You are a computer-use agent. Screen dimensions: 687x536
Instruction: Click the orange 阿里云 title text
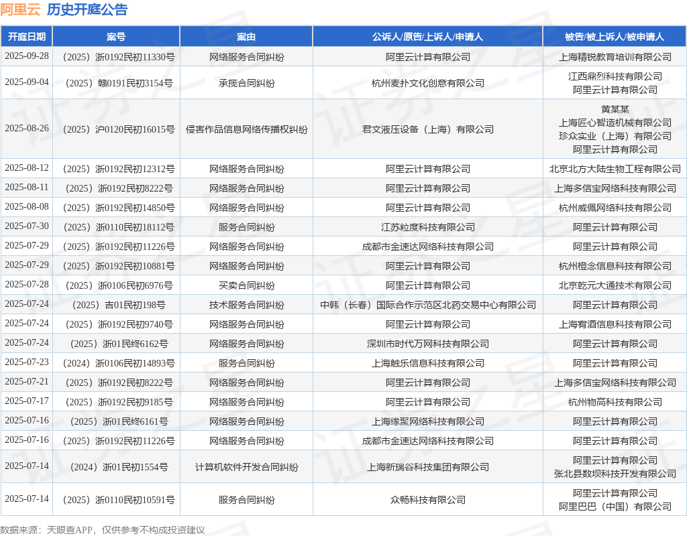pyautogui.click(x=20, y=9)
